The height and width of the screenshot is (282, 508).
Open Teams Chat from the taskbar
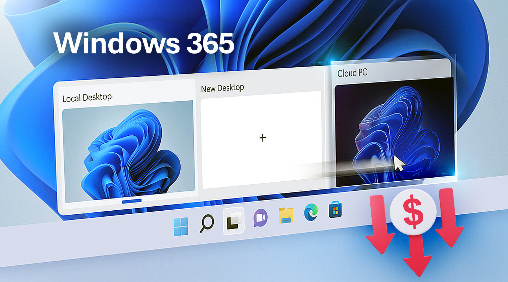[260, 218]
